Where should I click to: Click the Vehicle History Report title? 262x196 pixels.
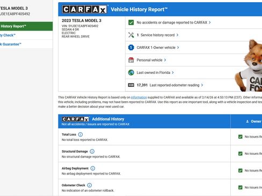[139, 9]
